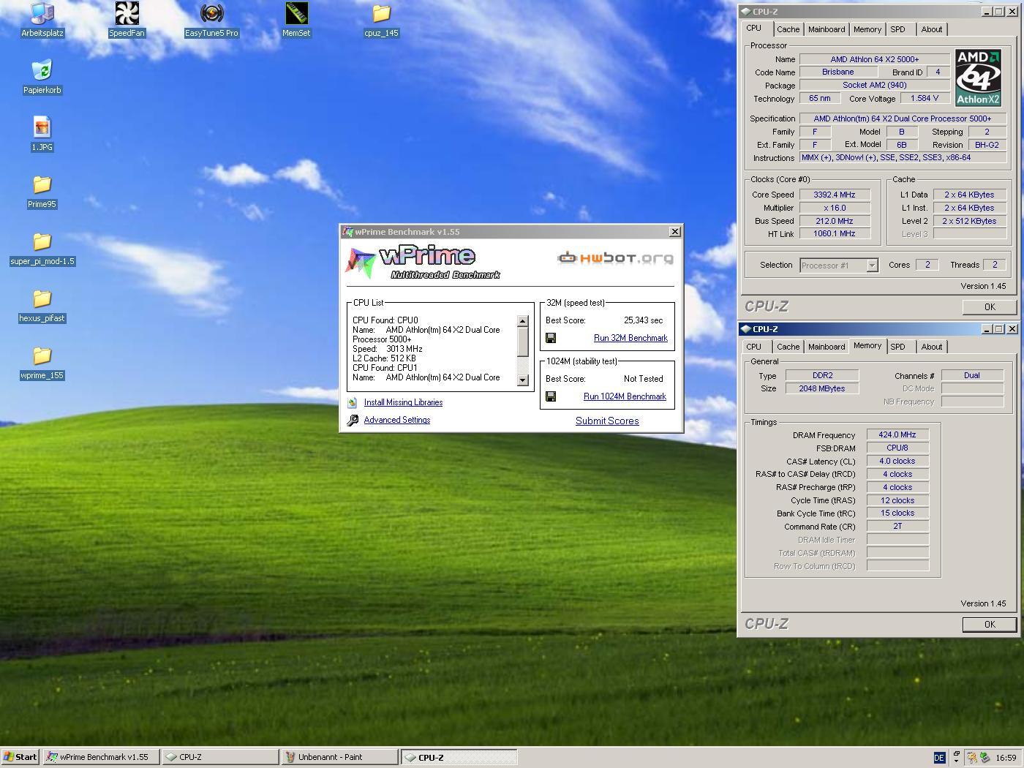Click the system tray clock showing 16:59
This screenshot has width=1024, height=768.
1006,757
